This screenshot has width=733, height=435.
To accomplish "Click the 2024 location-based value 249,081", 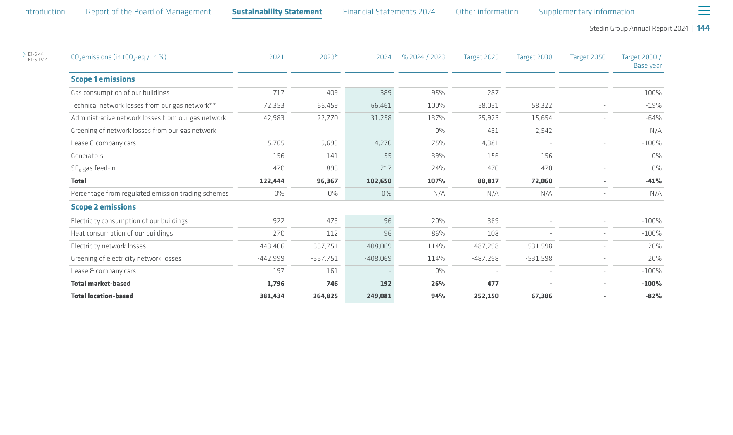I will click(379, 296).
